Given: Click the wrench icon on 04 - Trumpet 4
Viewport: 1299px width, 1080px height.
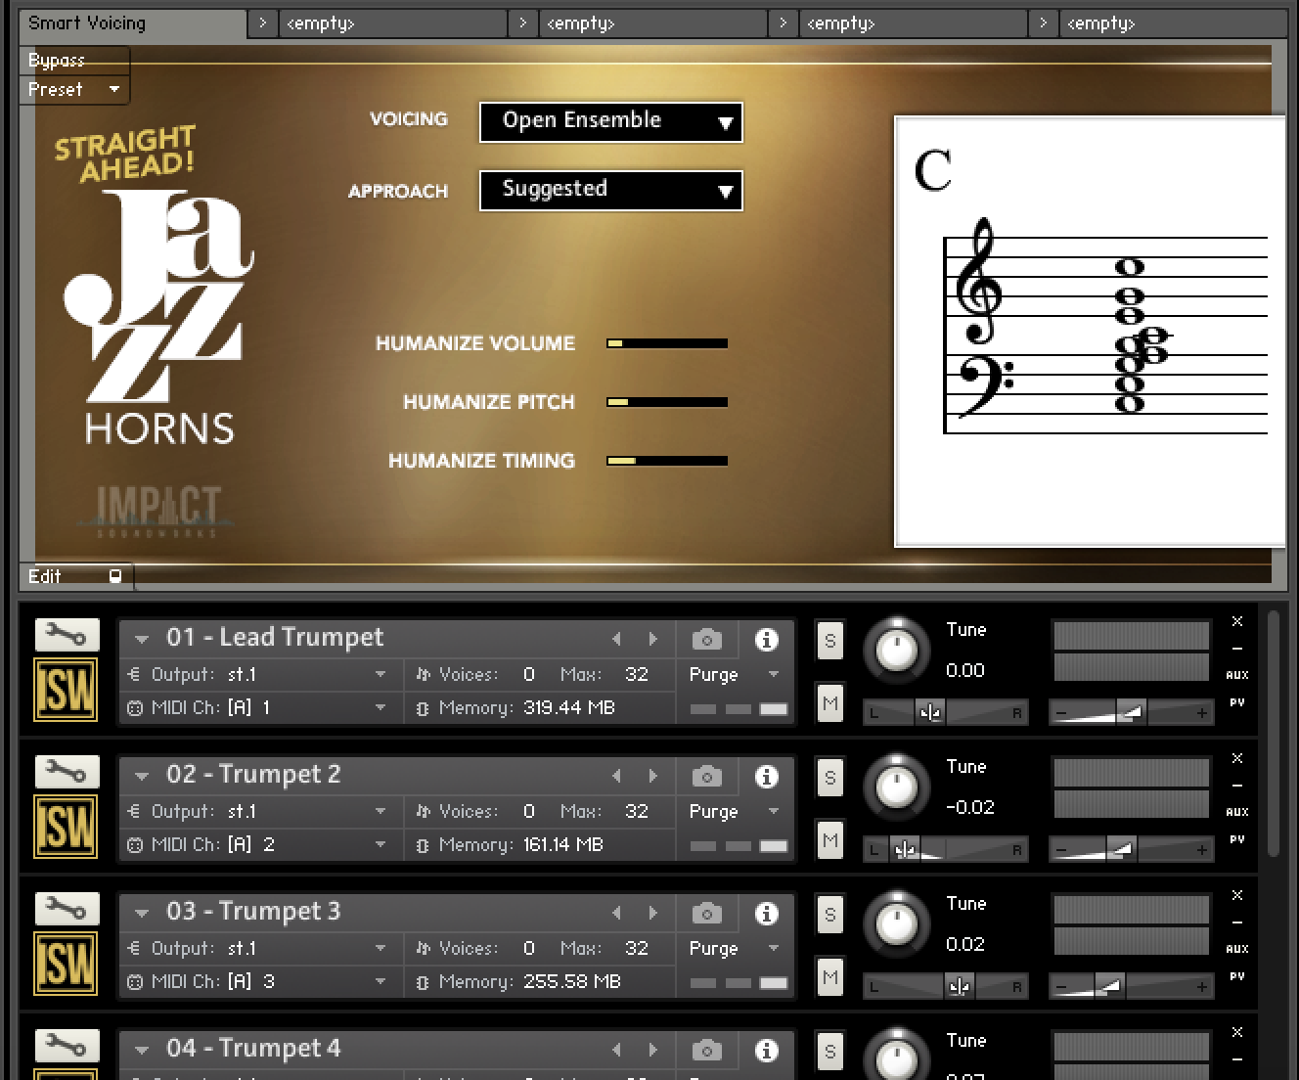Looking at the screenshot, I should [65, 1045].
